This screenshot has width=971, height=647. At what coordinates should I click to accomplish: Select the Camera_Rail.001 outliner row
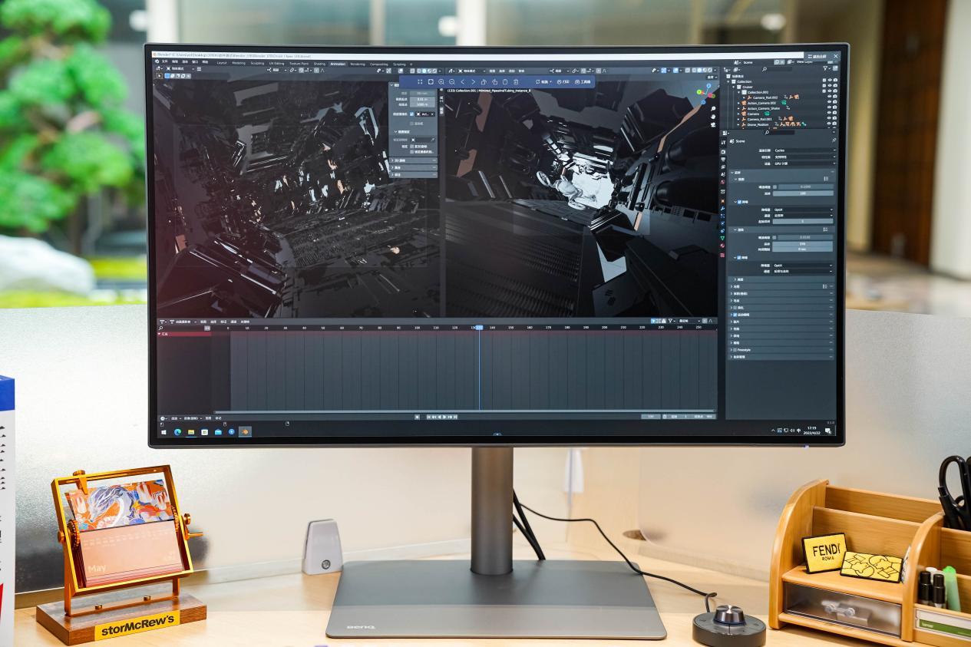tap(781, 119)
